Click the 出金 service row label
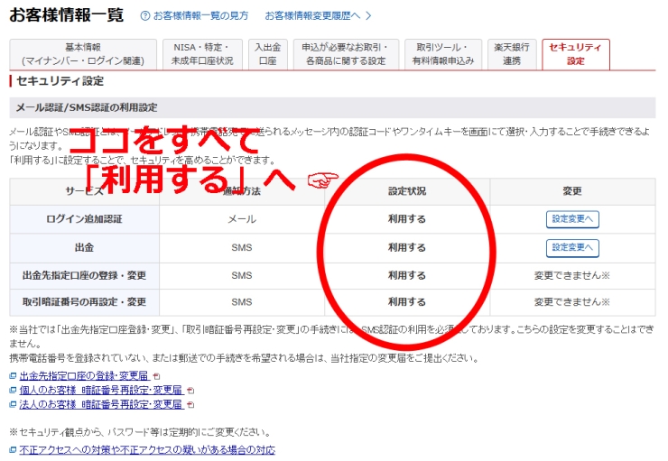Image resolution: width=668 pixels, height=461 pixels. [84, 248]
